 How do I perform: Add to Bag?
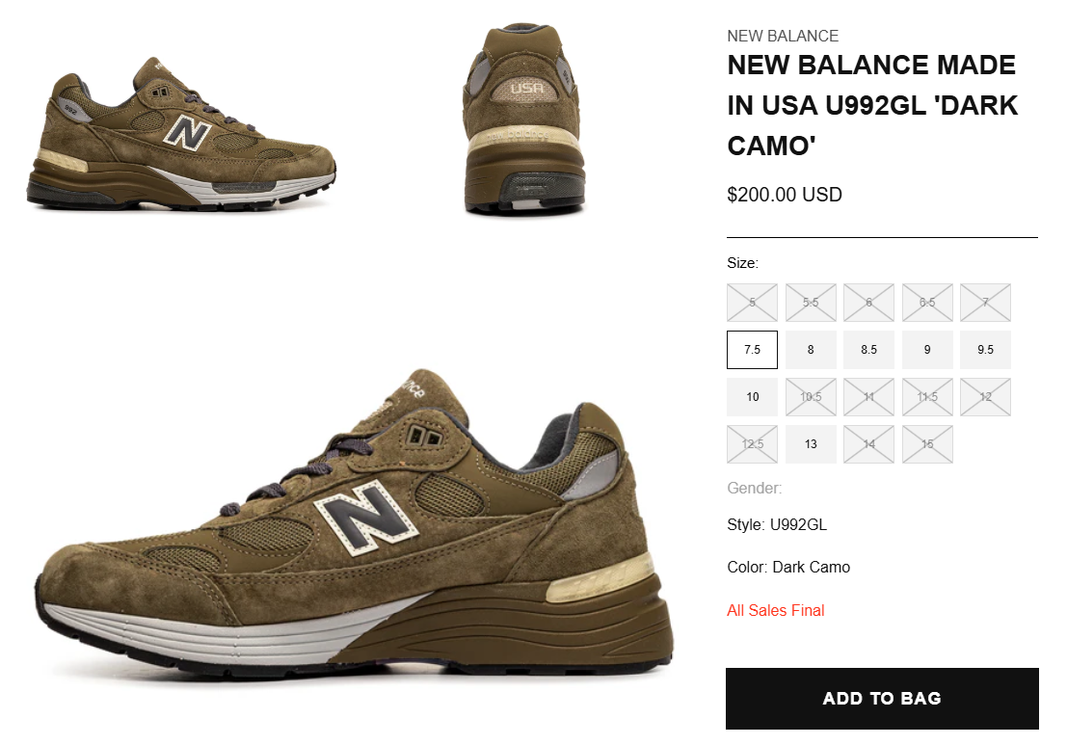(882, 699)
